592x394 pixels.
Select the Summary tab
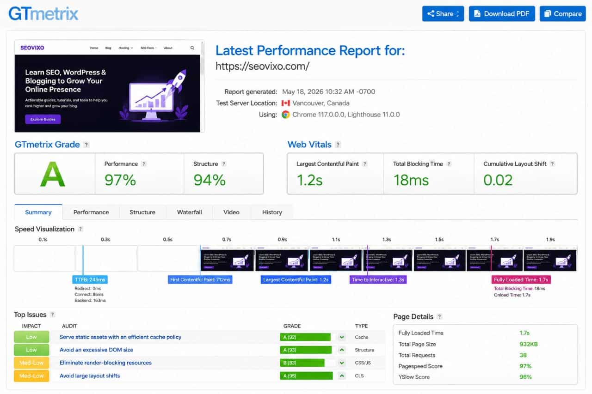click(38, 212)
